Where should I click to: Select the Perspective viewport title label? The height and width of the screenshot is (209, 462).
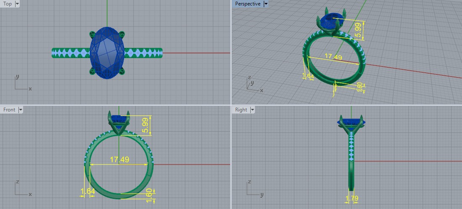[x=247, y=4]
